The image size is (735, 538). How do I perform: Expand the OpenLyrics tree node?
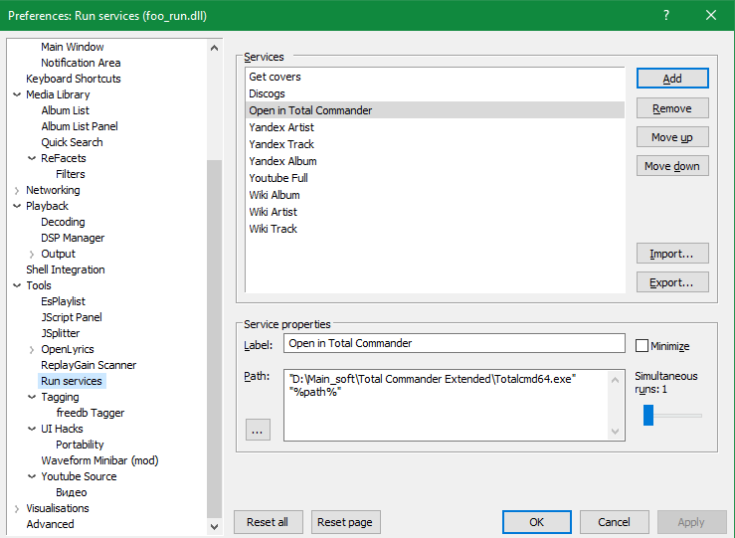click(x=32, y=349)
